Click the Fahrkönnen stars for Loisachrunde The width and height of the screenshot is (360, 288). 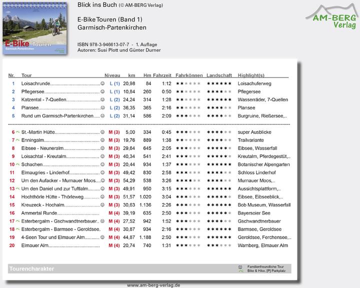188,83
